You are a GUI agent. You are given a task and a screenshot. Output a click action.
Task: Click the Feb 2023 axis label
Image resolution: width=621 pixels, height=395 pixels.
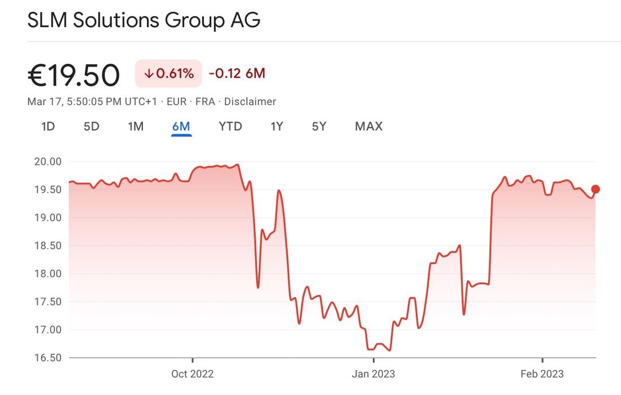click(x=542, y=374)
